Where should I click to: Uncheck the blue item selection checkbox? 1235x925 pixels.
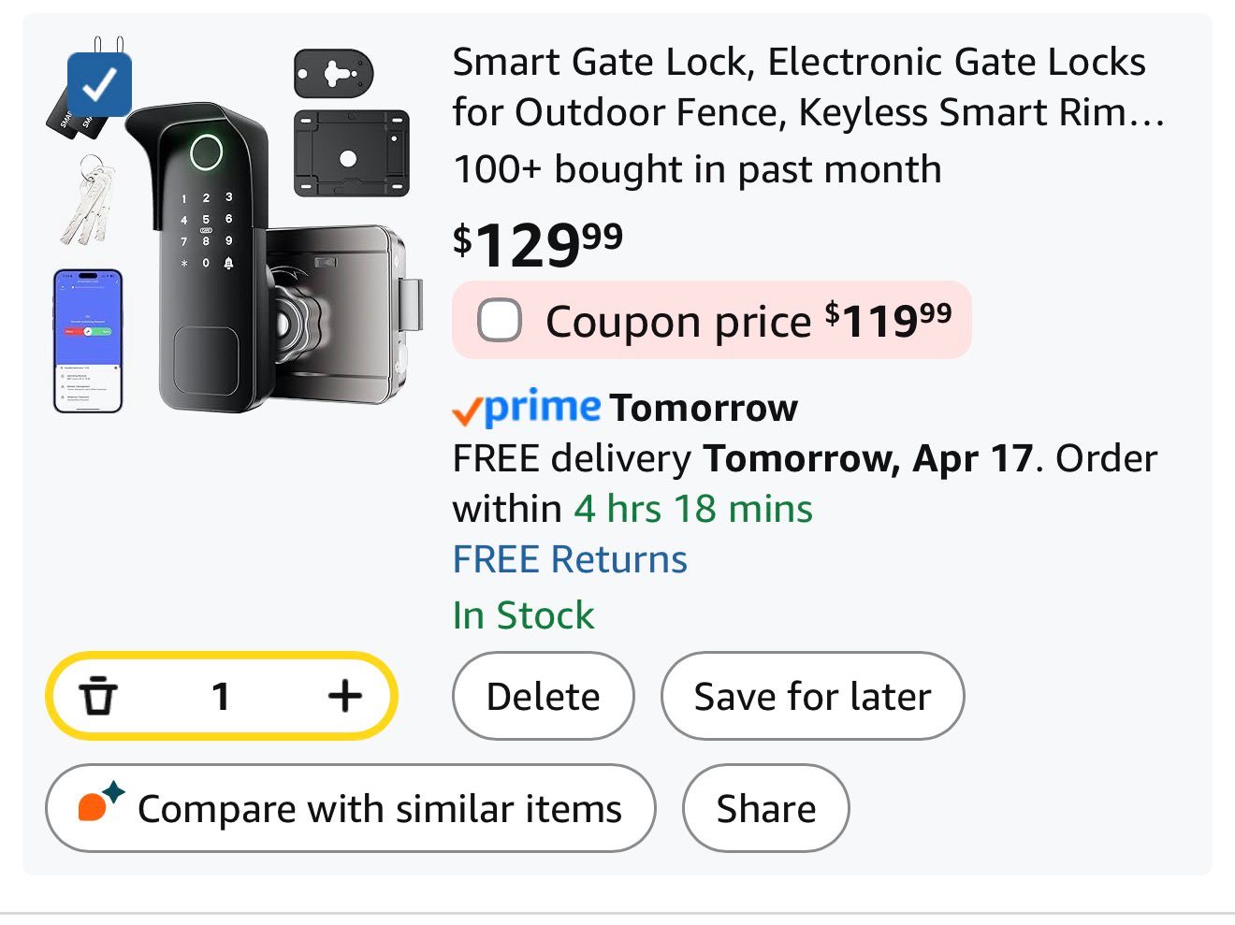click(x=99, y=85)
